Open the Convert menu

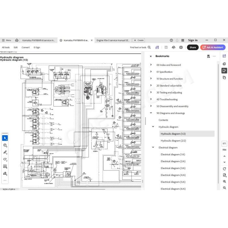pos(25,48)
